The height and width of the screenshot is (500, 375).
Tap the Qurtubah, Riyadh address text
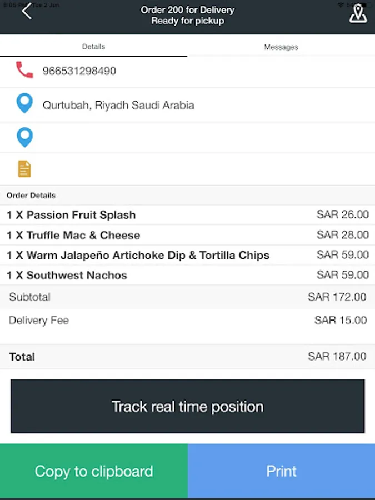tap(118, 105)
